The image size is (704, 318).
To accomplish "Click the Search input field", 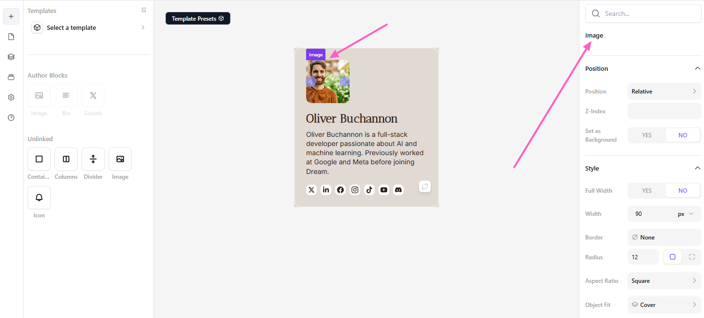I will (647, 13).
